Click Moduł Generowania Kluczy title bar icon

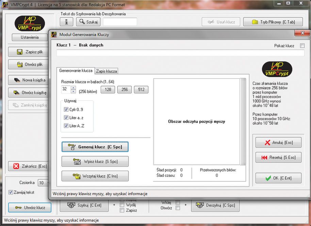pos(54,35)
